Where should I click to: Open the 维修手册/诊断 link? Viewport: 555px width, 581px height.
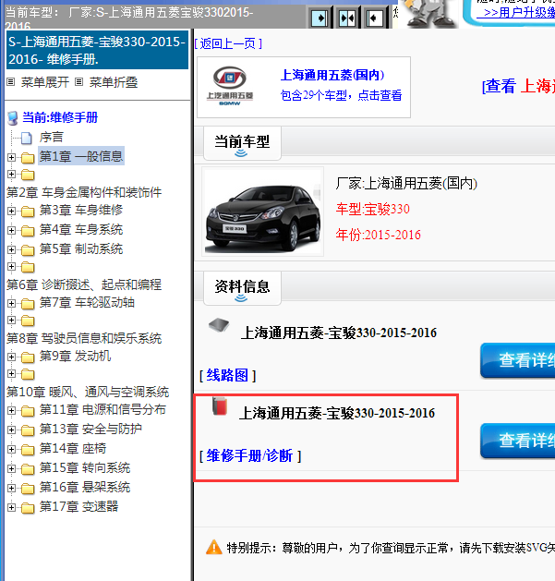point(249,455)
